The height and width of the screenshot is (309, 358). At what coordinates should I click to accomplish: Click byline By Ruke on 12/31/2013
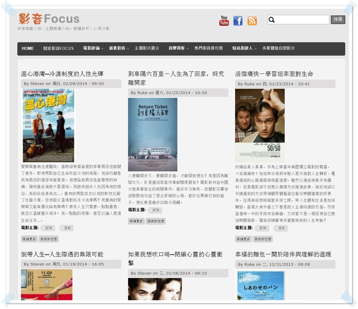point(285,264)
